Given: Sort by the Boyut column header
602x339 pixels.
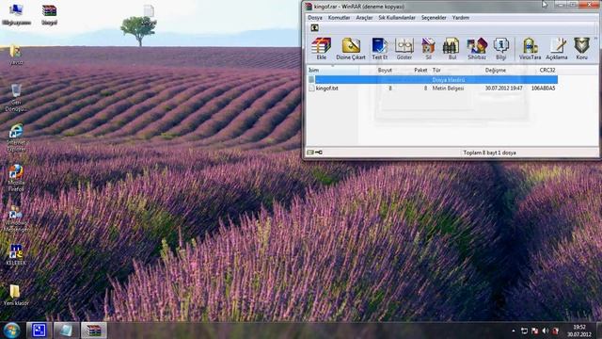Looking at the screenshot, I should (x=385, y=70).
